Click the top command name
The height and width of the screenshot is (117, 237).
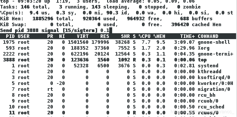202,60
